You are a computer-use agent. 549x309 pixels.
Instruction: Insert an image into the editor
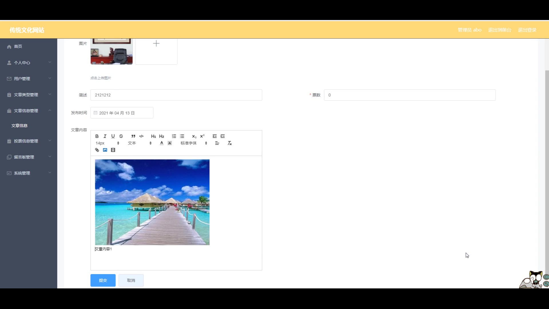coord(105,150)
